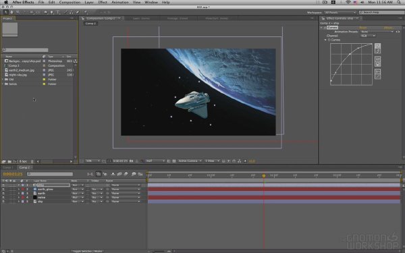
Task: Click the label color swatch of noise layer
Action: 23,198
